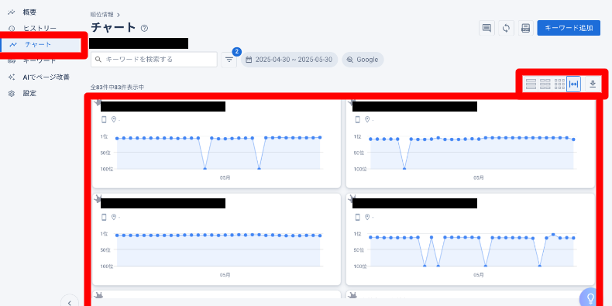This screenshot has height=306, width=612.
Task: Collapse the sidebar with the chevron
Action: 70,302
